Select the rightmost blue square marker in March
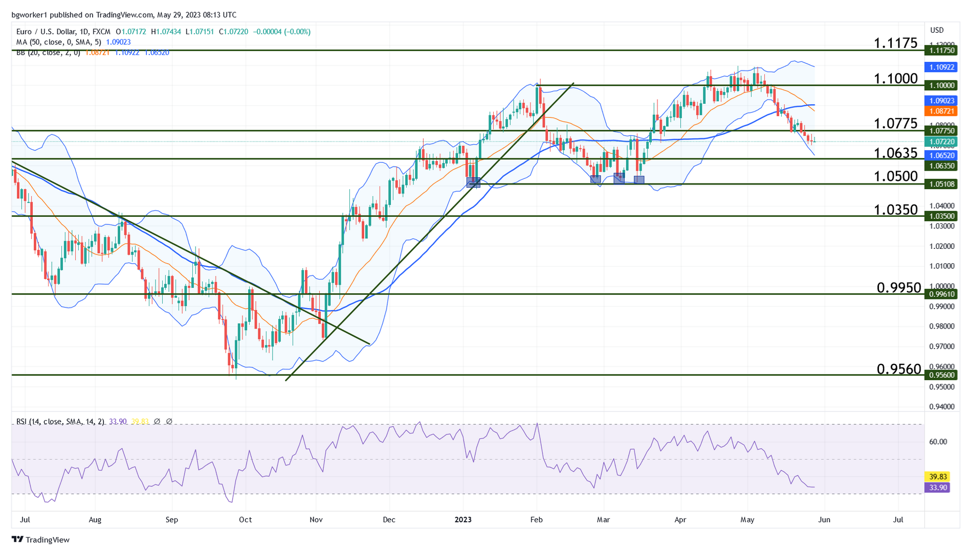Viewport: 971px width, 555px height. [639, 179]
